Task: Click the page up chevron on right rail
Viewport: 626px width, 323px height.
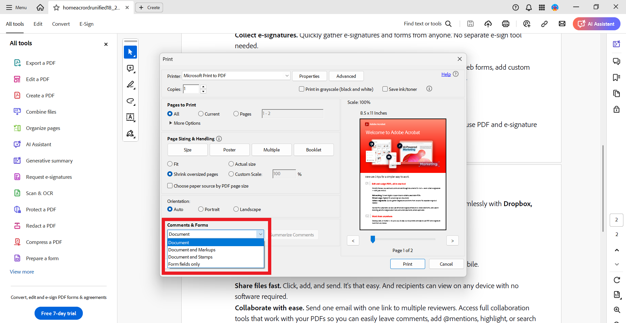Action: pyautogui.click(x=617, y=250)
